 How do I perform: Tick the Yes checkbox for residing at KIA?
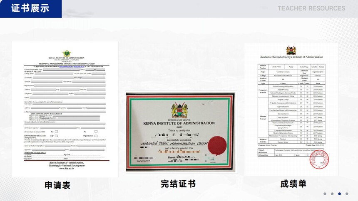(57, 131)
